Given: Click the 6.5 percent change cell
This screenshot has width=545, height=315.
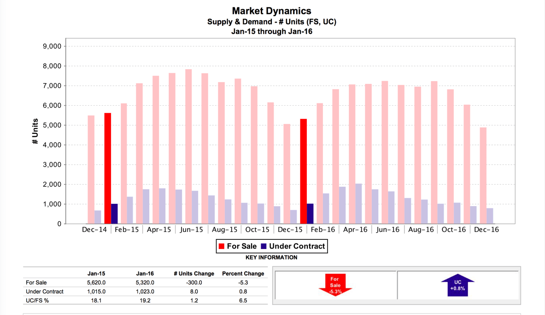Looking at the screenshot, I should [243, 300].
